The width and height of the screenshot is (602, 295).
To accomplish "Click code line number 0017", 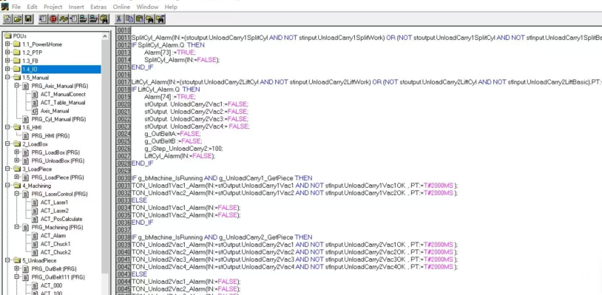I will click(x=124, y=82).
